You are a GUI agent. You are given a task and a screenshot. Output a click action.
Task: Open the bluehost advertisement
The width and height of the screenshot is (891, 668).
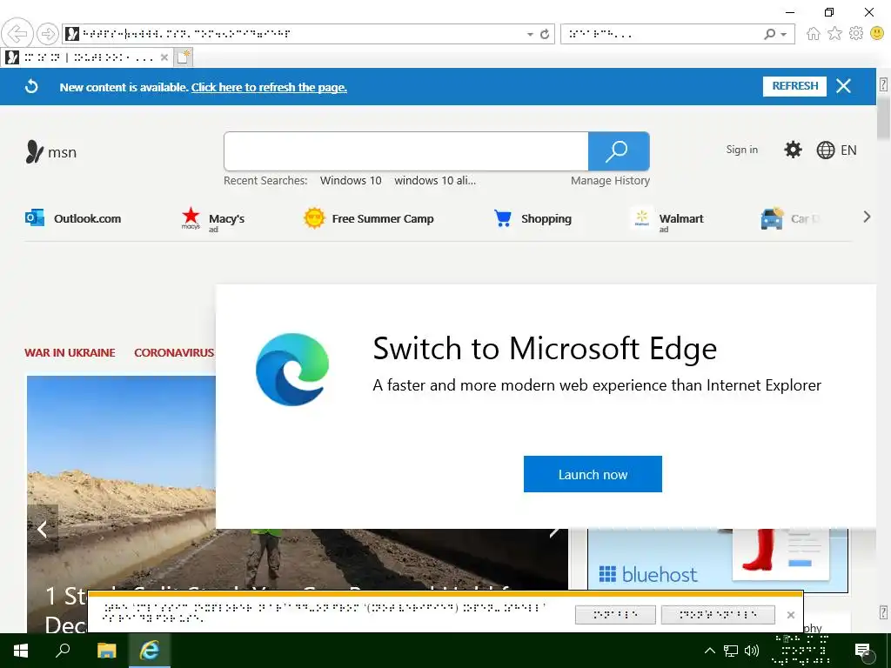coord(718,561)
